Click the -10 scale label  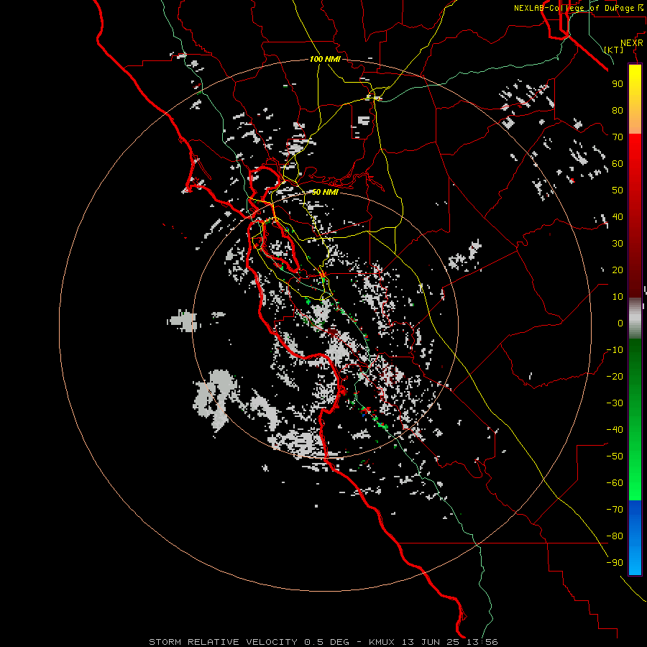(x=615, y=350)
